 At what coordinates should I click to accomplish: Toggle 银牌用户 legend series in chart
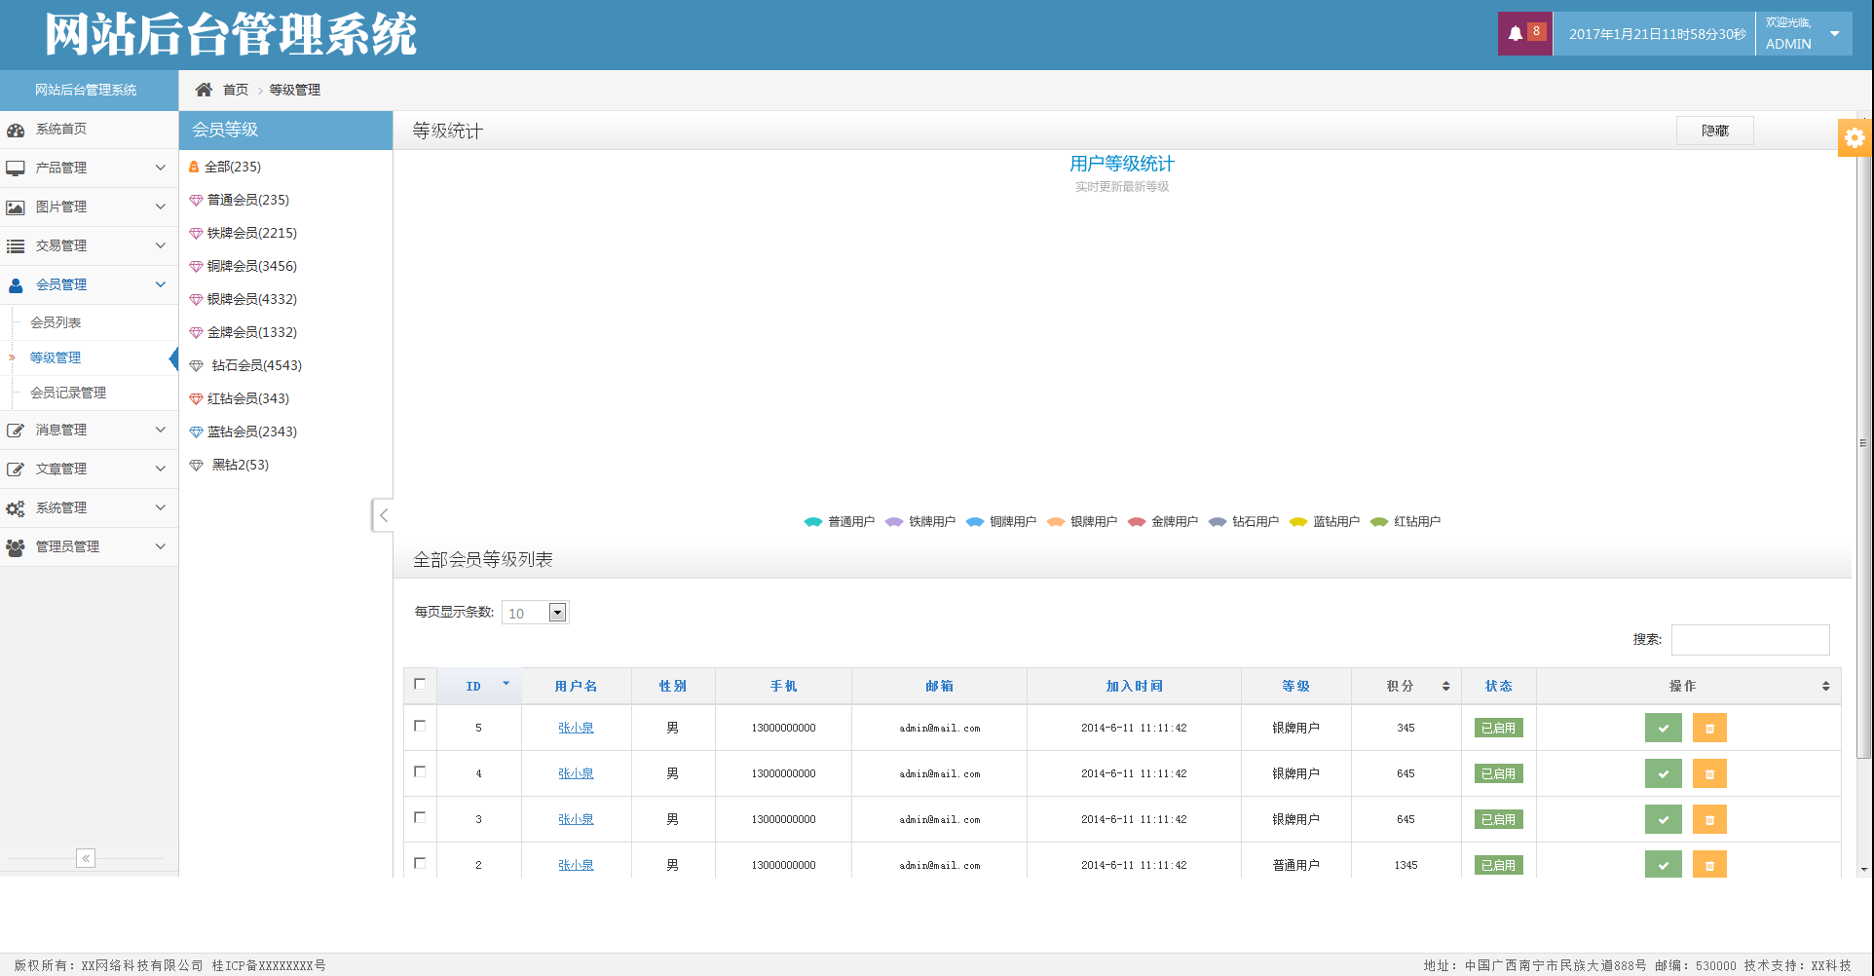coord(1082,522)
